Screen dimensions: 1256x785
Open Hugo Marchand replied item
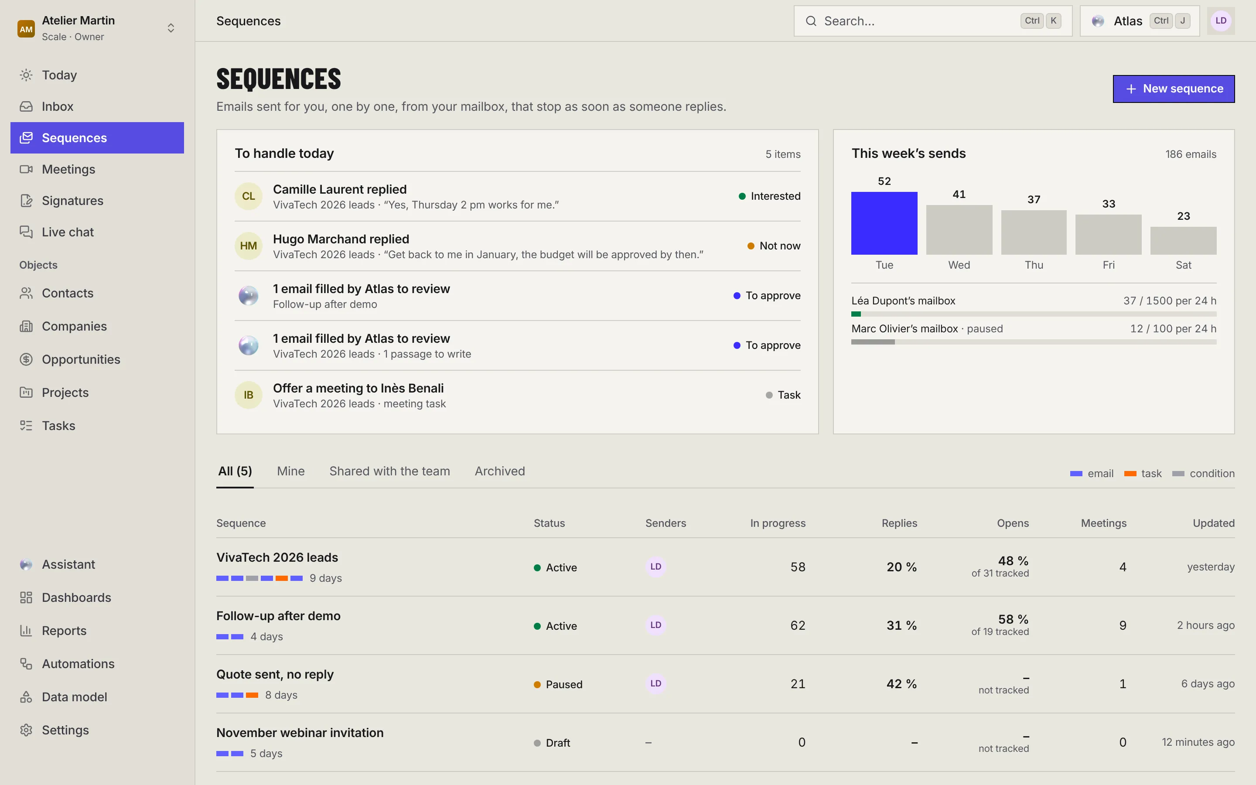518,246
